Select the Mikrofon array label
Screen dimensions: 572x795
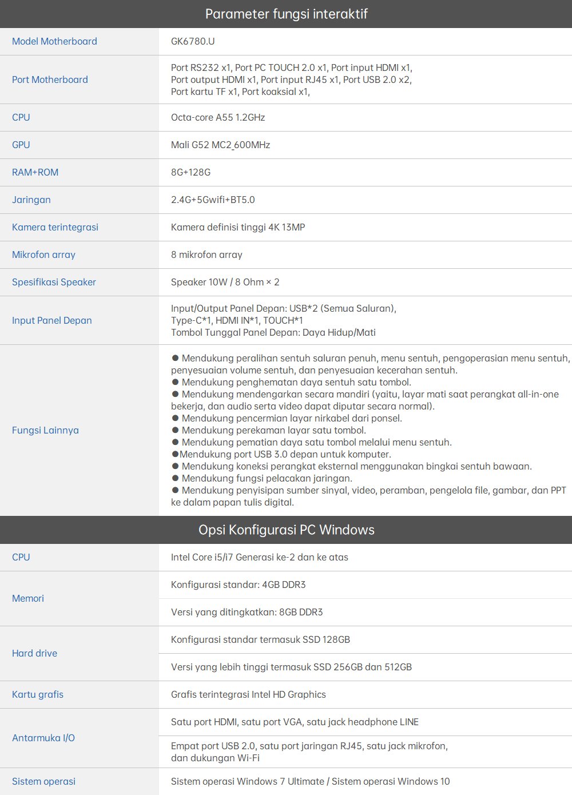tap(43, 255)
